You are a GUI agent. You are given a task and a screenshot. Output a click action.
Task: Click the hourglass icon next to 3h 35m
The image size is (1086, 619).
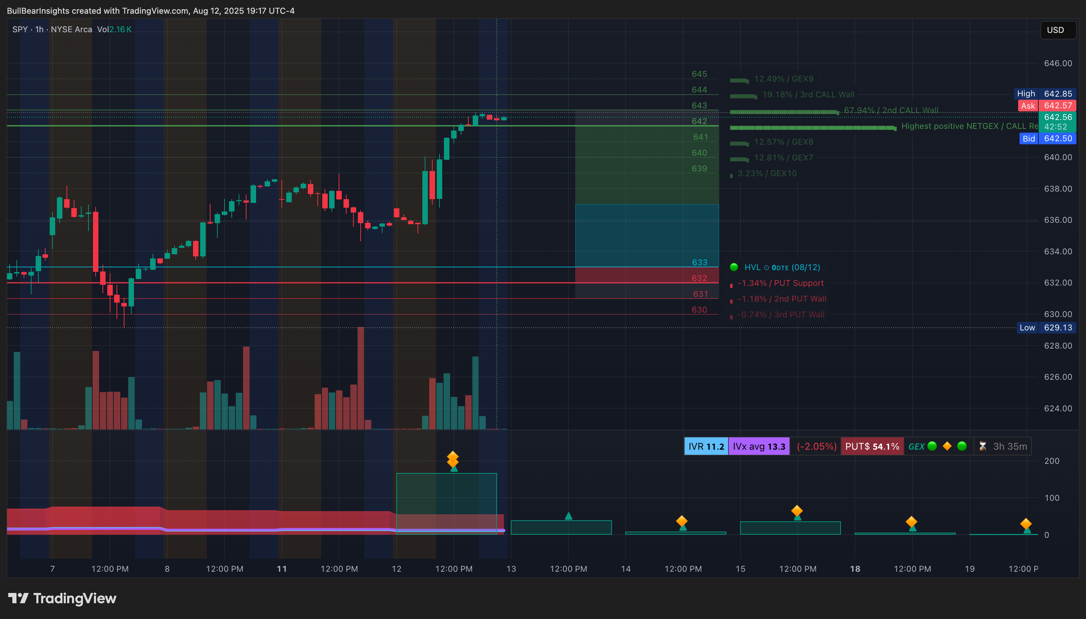983,446
